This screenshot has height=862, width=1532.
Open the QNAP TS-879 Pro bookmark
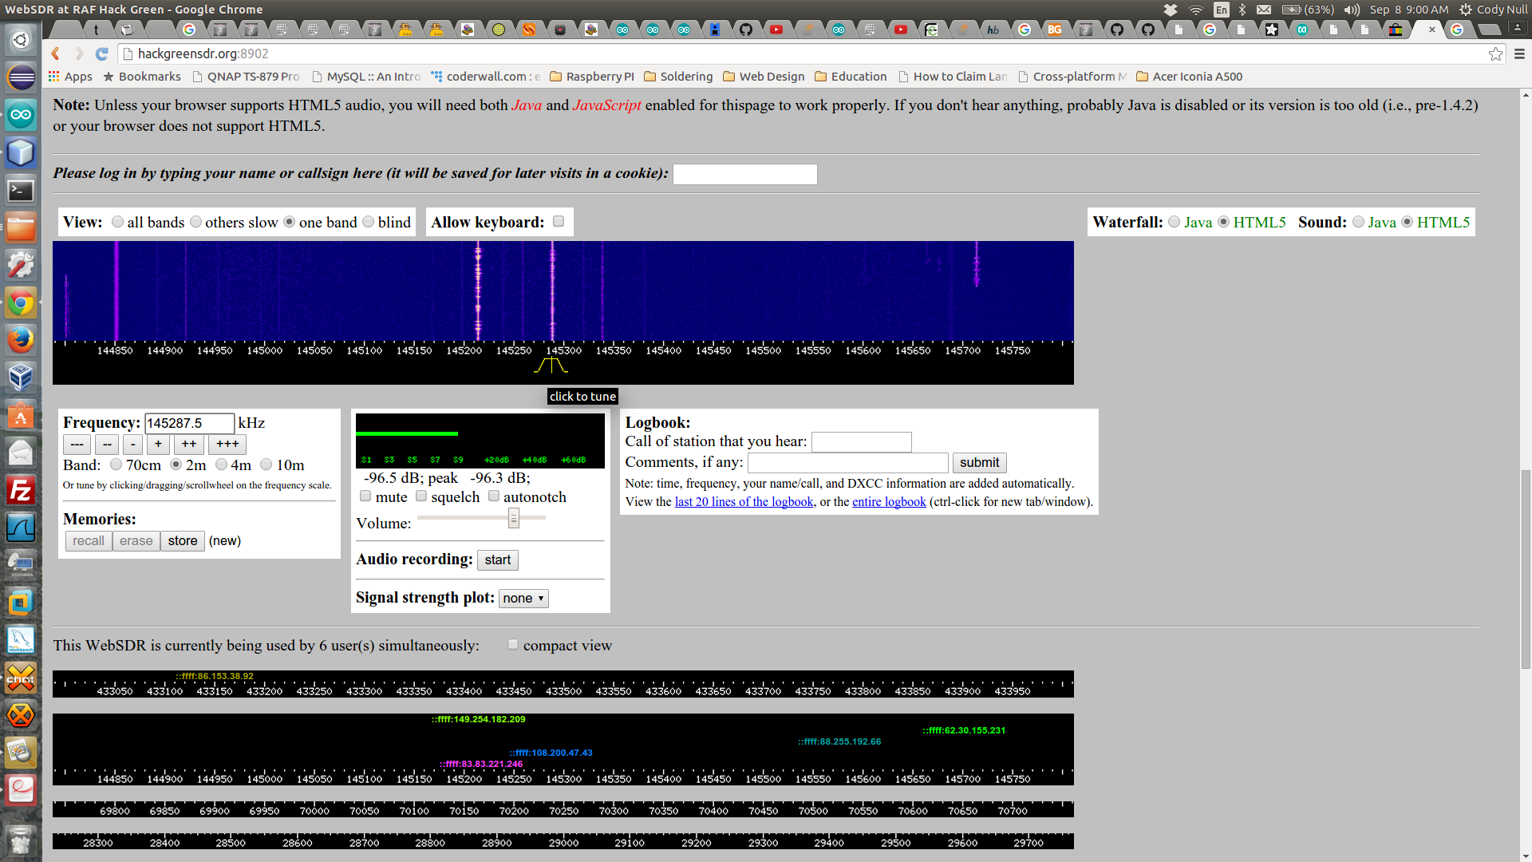(x=246, y=77)
